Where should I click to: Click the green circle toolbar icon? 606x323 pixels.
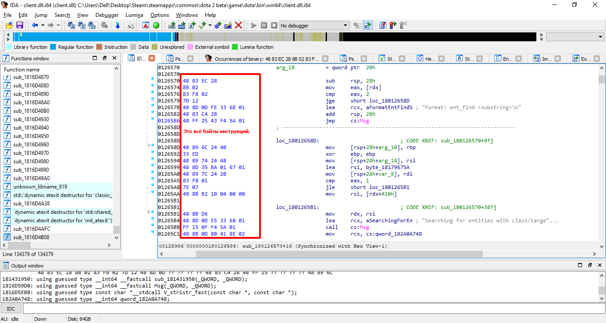pos(156,25)
